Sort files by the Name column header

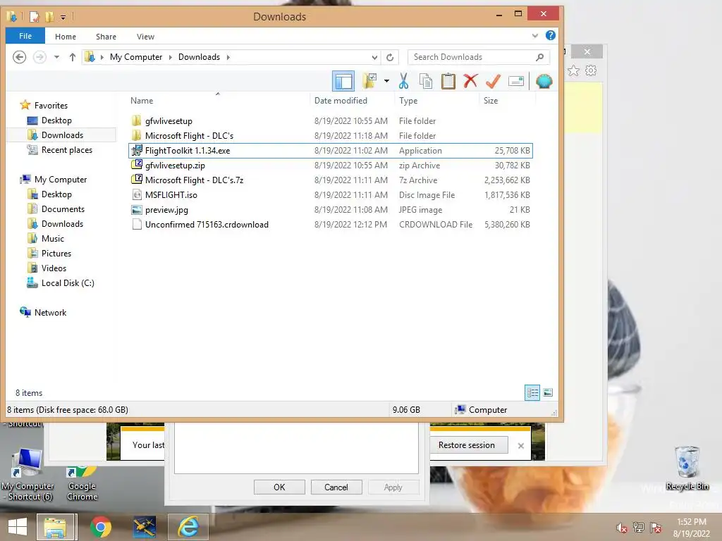pos(142,100)
